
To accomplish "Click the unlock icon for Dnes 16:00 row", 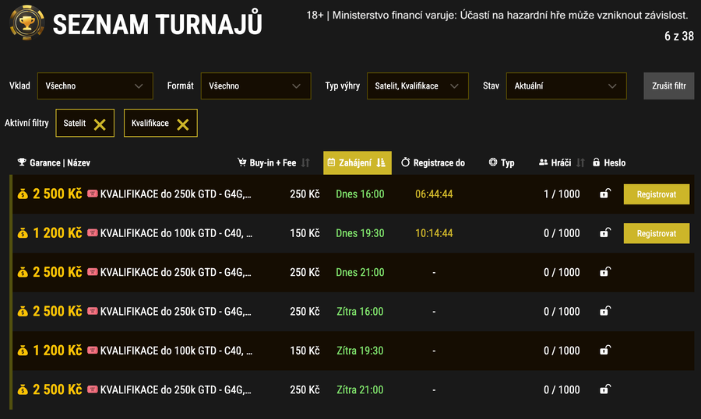I will (605, 194).
